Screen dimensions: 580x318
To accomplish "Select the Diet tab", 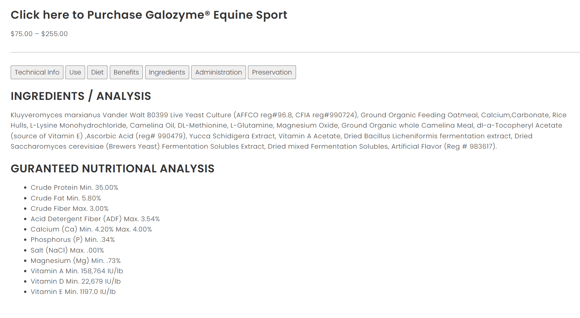I will [97, 72].
